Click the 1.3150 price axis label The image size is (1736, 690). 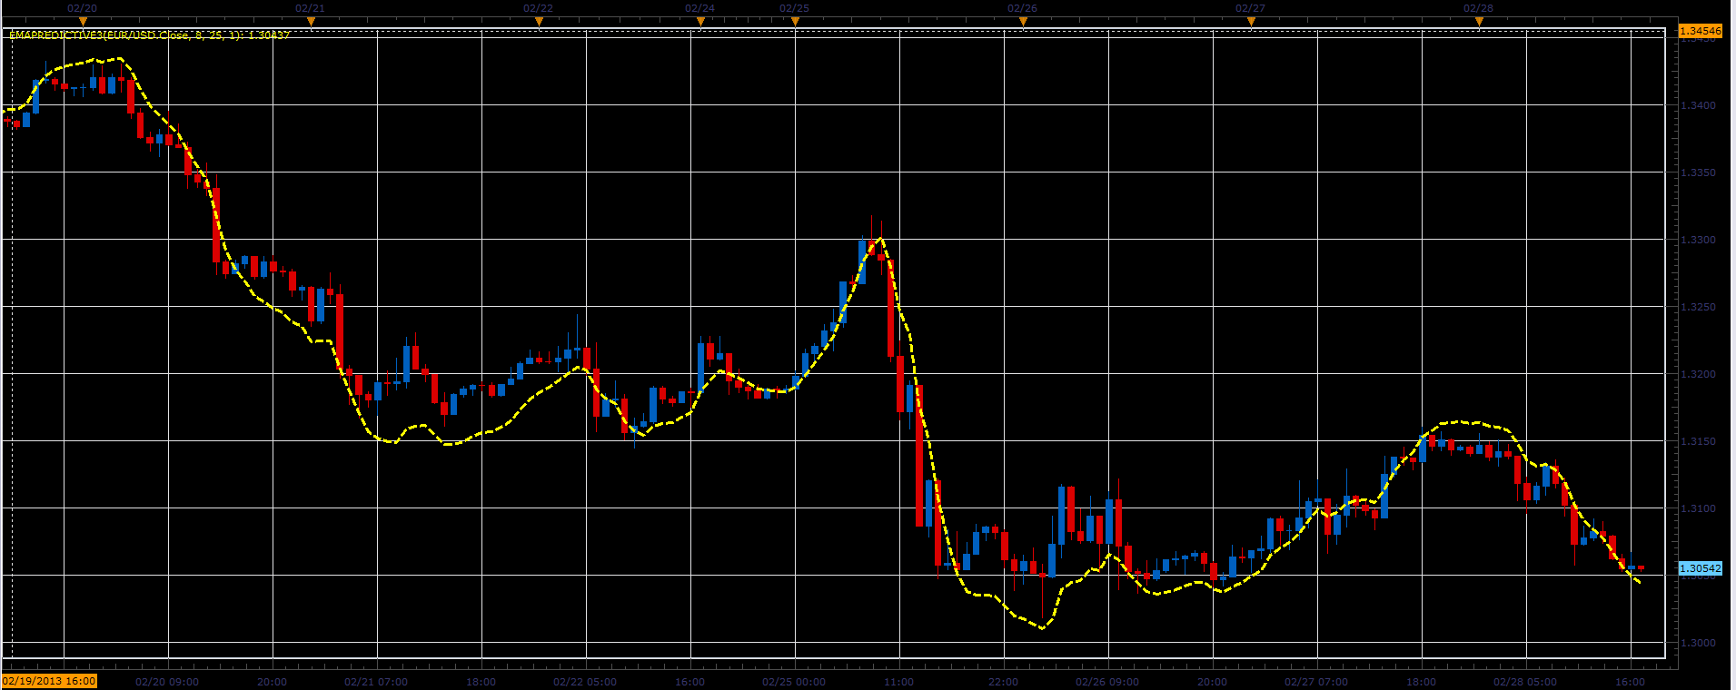coord(1698,441)
